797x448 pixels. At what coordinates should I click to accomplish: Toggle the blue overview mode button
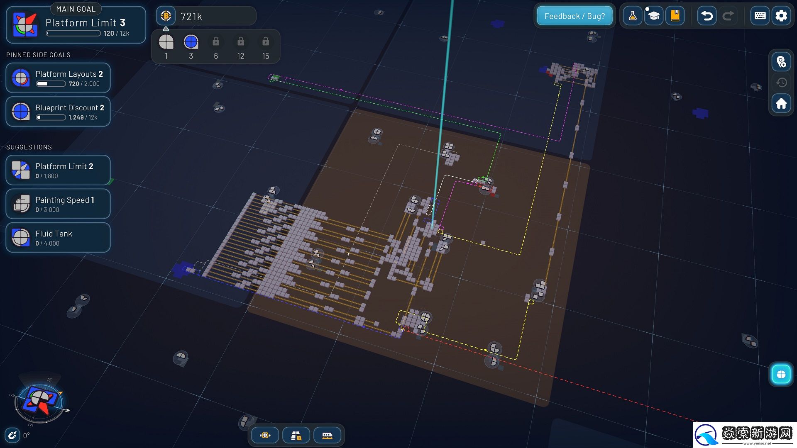(x=781, y=375)
